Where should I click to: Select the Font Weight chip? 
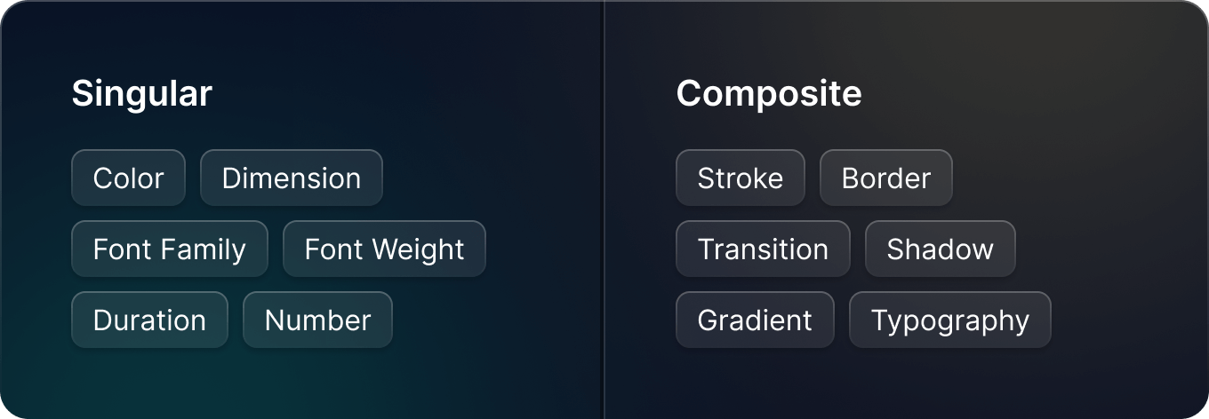coord(384,249)
